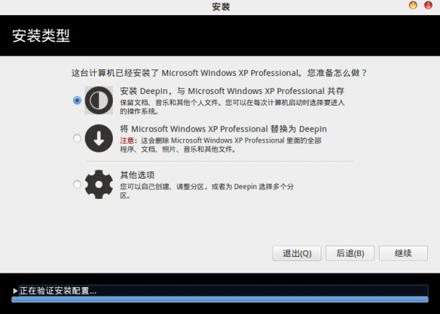Click the question about installed Windows XP
This screenshot has width=440, height=314.
219,73
